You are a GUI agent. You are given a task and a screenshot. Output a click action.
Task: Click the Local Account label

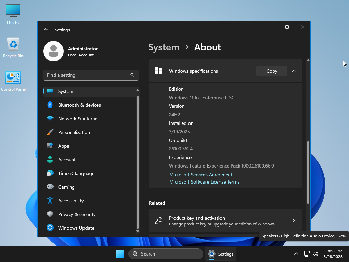tap(80, 55)
